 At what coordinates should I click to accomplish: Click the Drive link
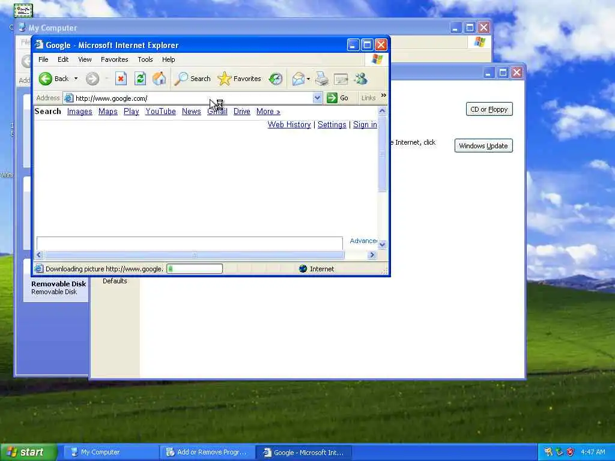coord(242,112)
